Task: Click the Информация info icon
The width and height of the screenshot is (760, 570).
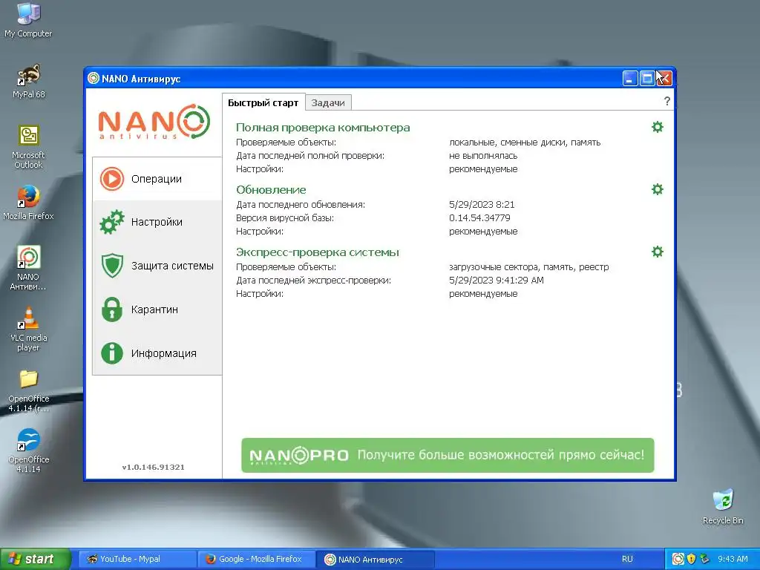Action: pyautogui.click(x=112, y=353)
